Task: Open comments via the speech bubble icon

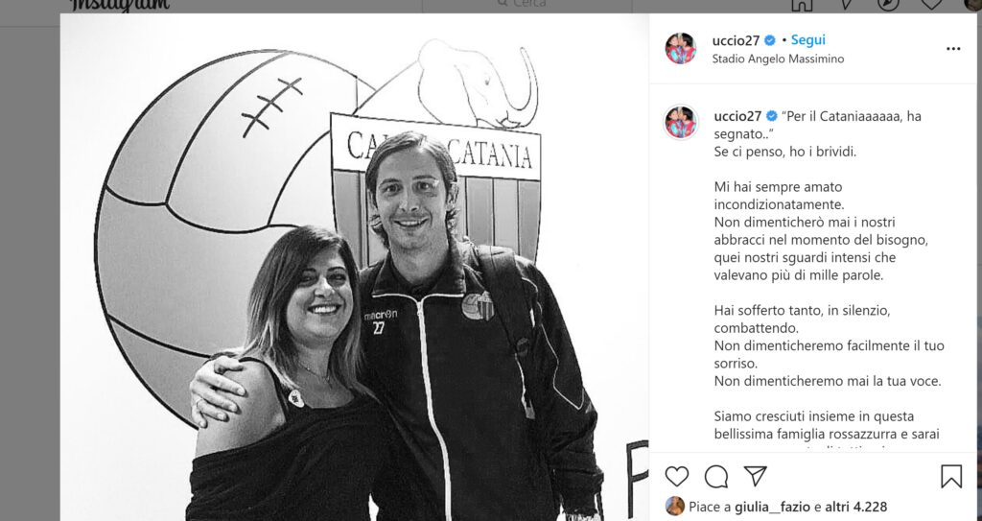Action: [715, 477]
